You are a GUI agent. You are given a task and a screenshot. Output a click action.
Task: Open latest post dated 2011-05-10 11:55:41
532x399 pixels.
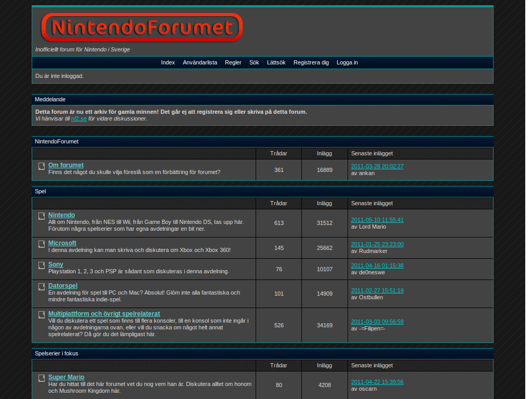coord(377,220)
